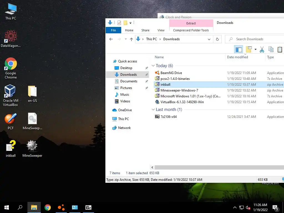
Task: Show hidden system tray icons
Action: pyautogui.click(x=235, y=207)
